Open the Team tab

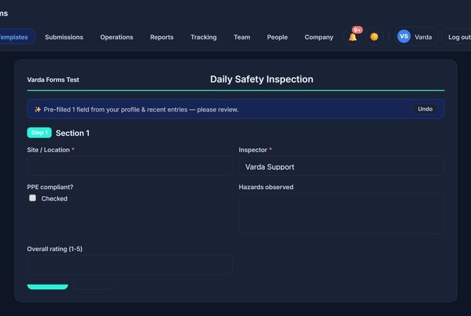pos(242,37)
